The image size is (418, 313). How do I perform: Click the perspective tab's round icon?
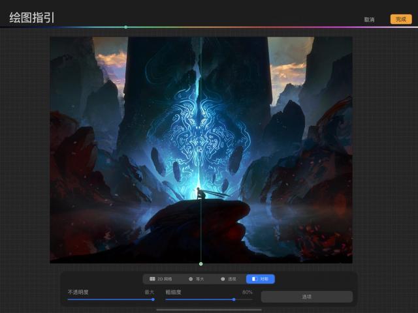point(223,279)
